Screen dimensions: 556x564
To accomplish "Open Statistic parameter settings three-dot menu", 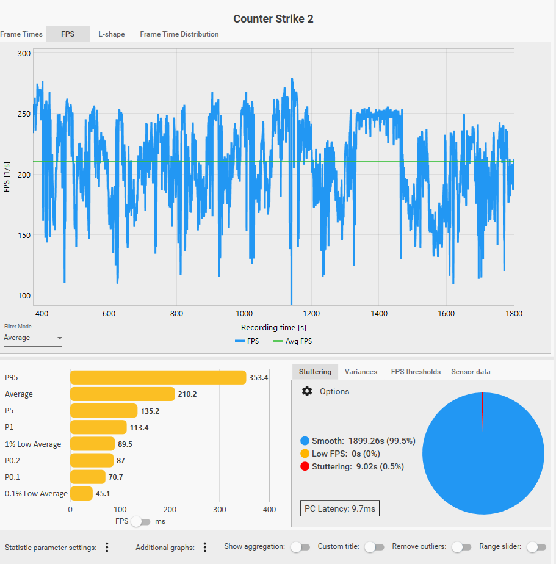I will point(107,548).
